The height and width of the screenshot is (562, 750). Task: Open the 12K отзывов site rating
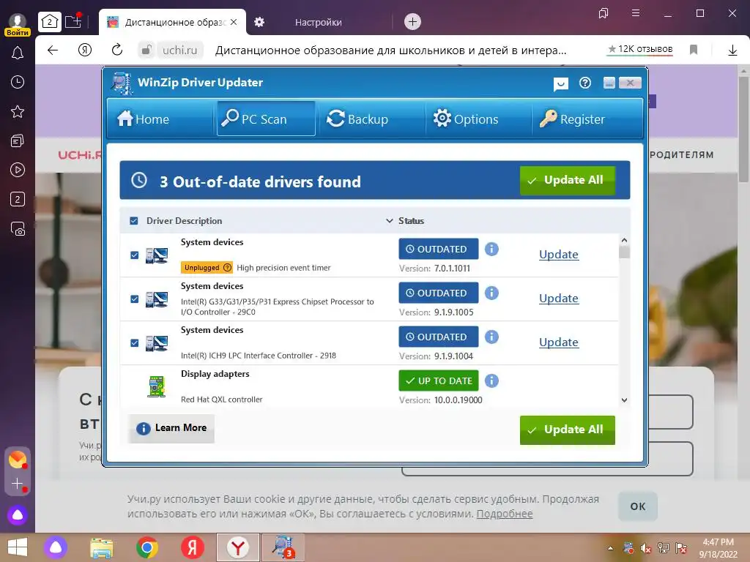click(x=640, y=49)
